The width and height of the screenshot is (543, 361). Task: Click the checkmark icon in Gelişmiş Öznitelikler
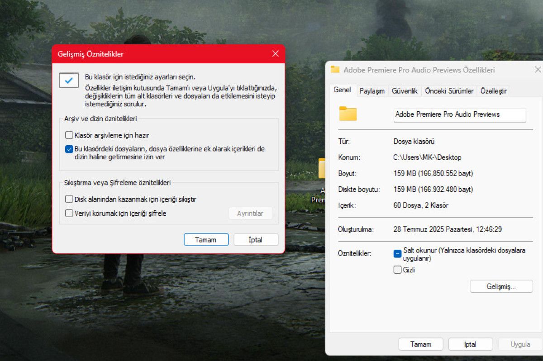coord(69,80)
